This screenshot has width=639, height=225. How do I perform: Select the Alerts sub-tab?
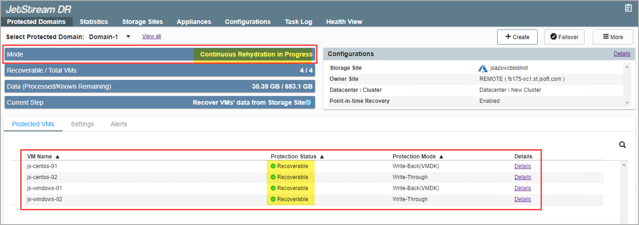click(x=119, y=124)
